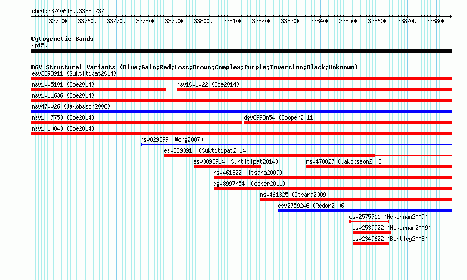Click the chr4:33740648..33885237 coordinate label

coord(68,11)
